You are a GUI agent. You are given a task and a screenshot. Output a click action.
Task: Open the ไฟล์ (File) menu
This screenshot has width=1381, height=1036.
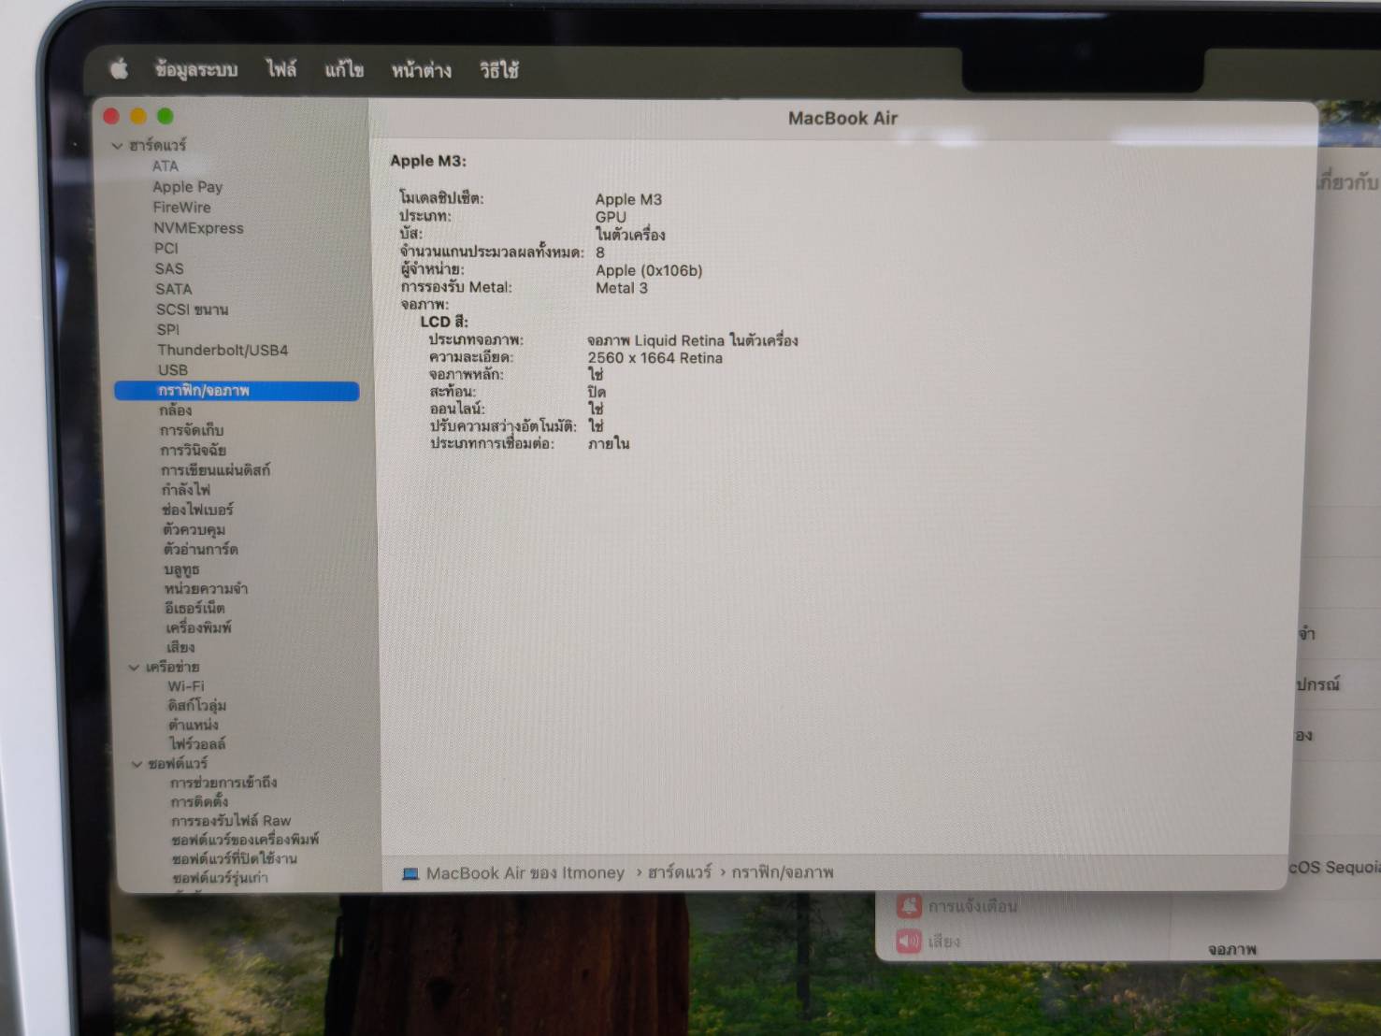(281, 70)
